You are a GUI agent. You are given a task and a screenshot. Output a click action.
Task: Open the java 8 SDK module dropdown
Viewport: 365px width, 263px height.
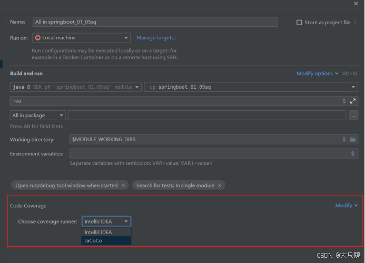click(x=76, y=87)
